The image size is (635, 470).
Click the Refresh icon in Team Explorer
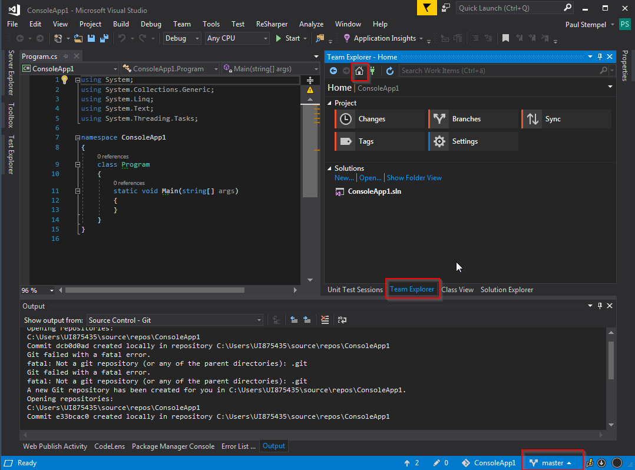(390, 71)
